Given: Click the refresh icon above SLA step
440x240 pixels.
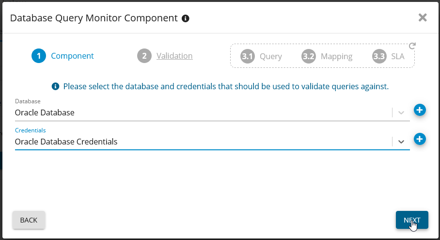Looking at the screenshot, I should click(x=412, y=46).
